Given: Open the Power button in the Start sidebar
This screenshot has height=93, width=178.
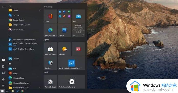Looking at the screenshot, I should point(3,86).
